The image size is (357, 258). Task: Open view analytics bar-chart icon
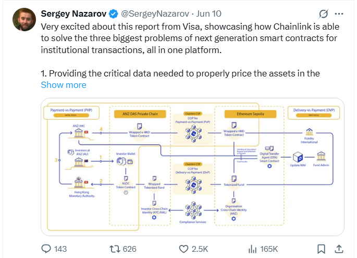(252, 249)
